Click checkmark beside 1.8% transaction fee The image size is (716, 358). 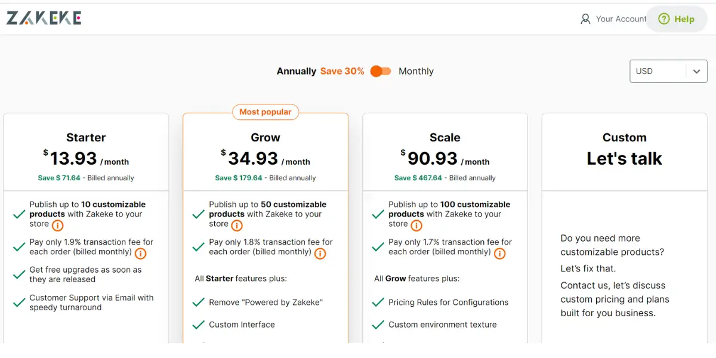[199, 246]
